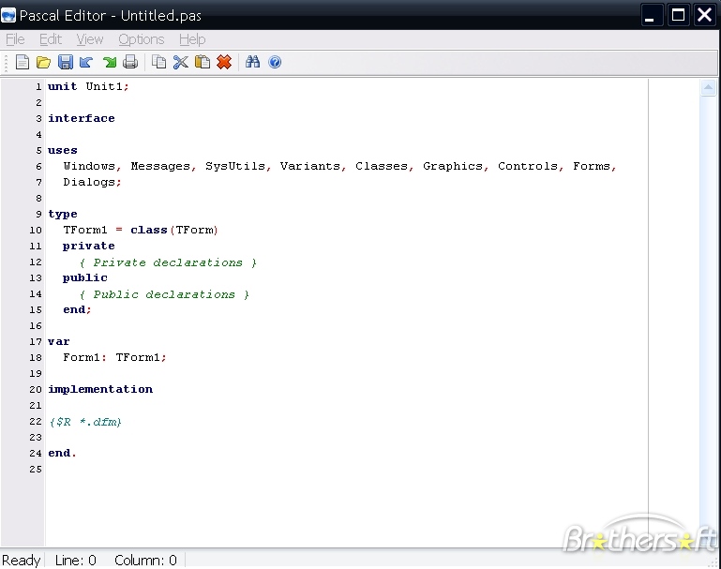
Task: Click the '{ Private declarations }' comment
Action: point(168,262)
